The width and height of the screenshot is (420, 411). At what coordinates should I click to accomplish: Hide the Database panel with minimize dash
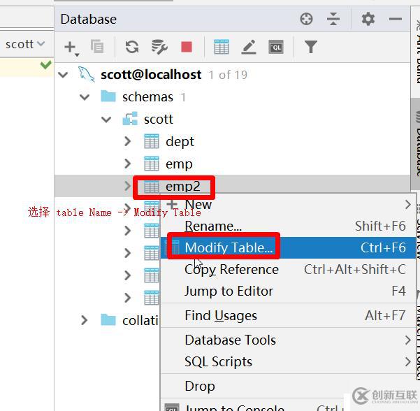pos(396,19)
